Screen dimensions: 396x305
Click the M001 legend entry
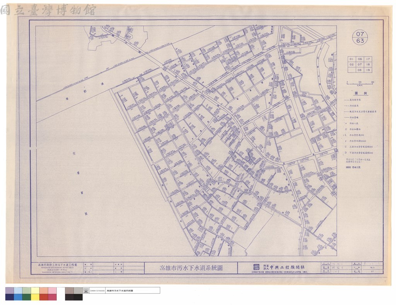pos(352,167)
